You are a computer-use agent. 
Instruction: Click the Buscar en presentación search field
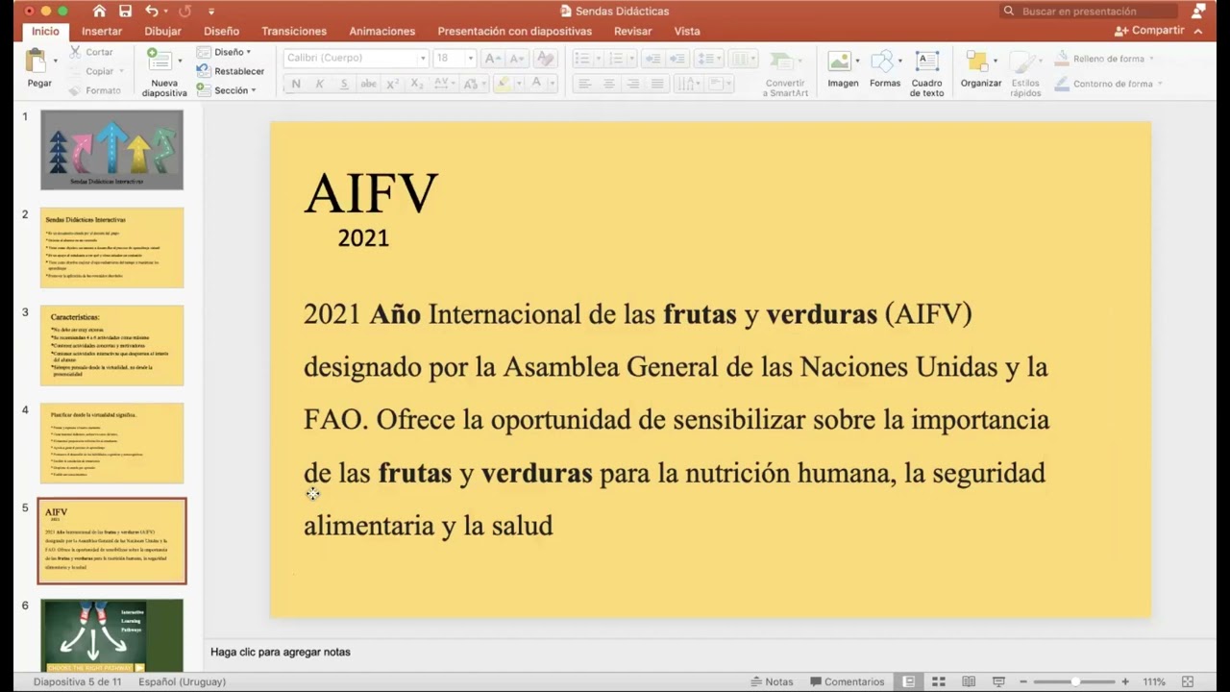click(x=1089, y=12)
